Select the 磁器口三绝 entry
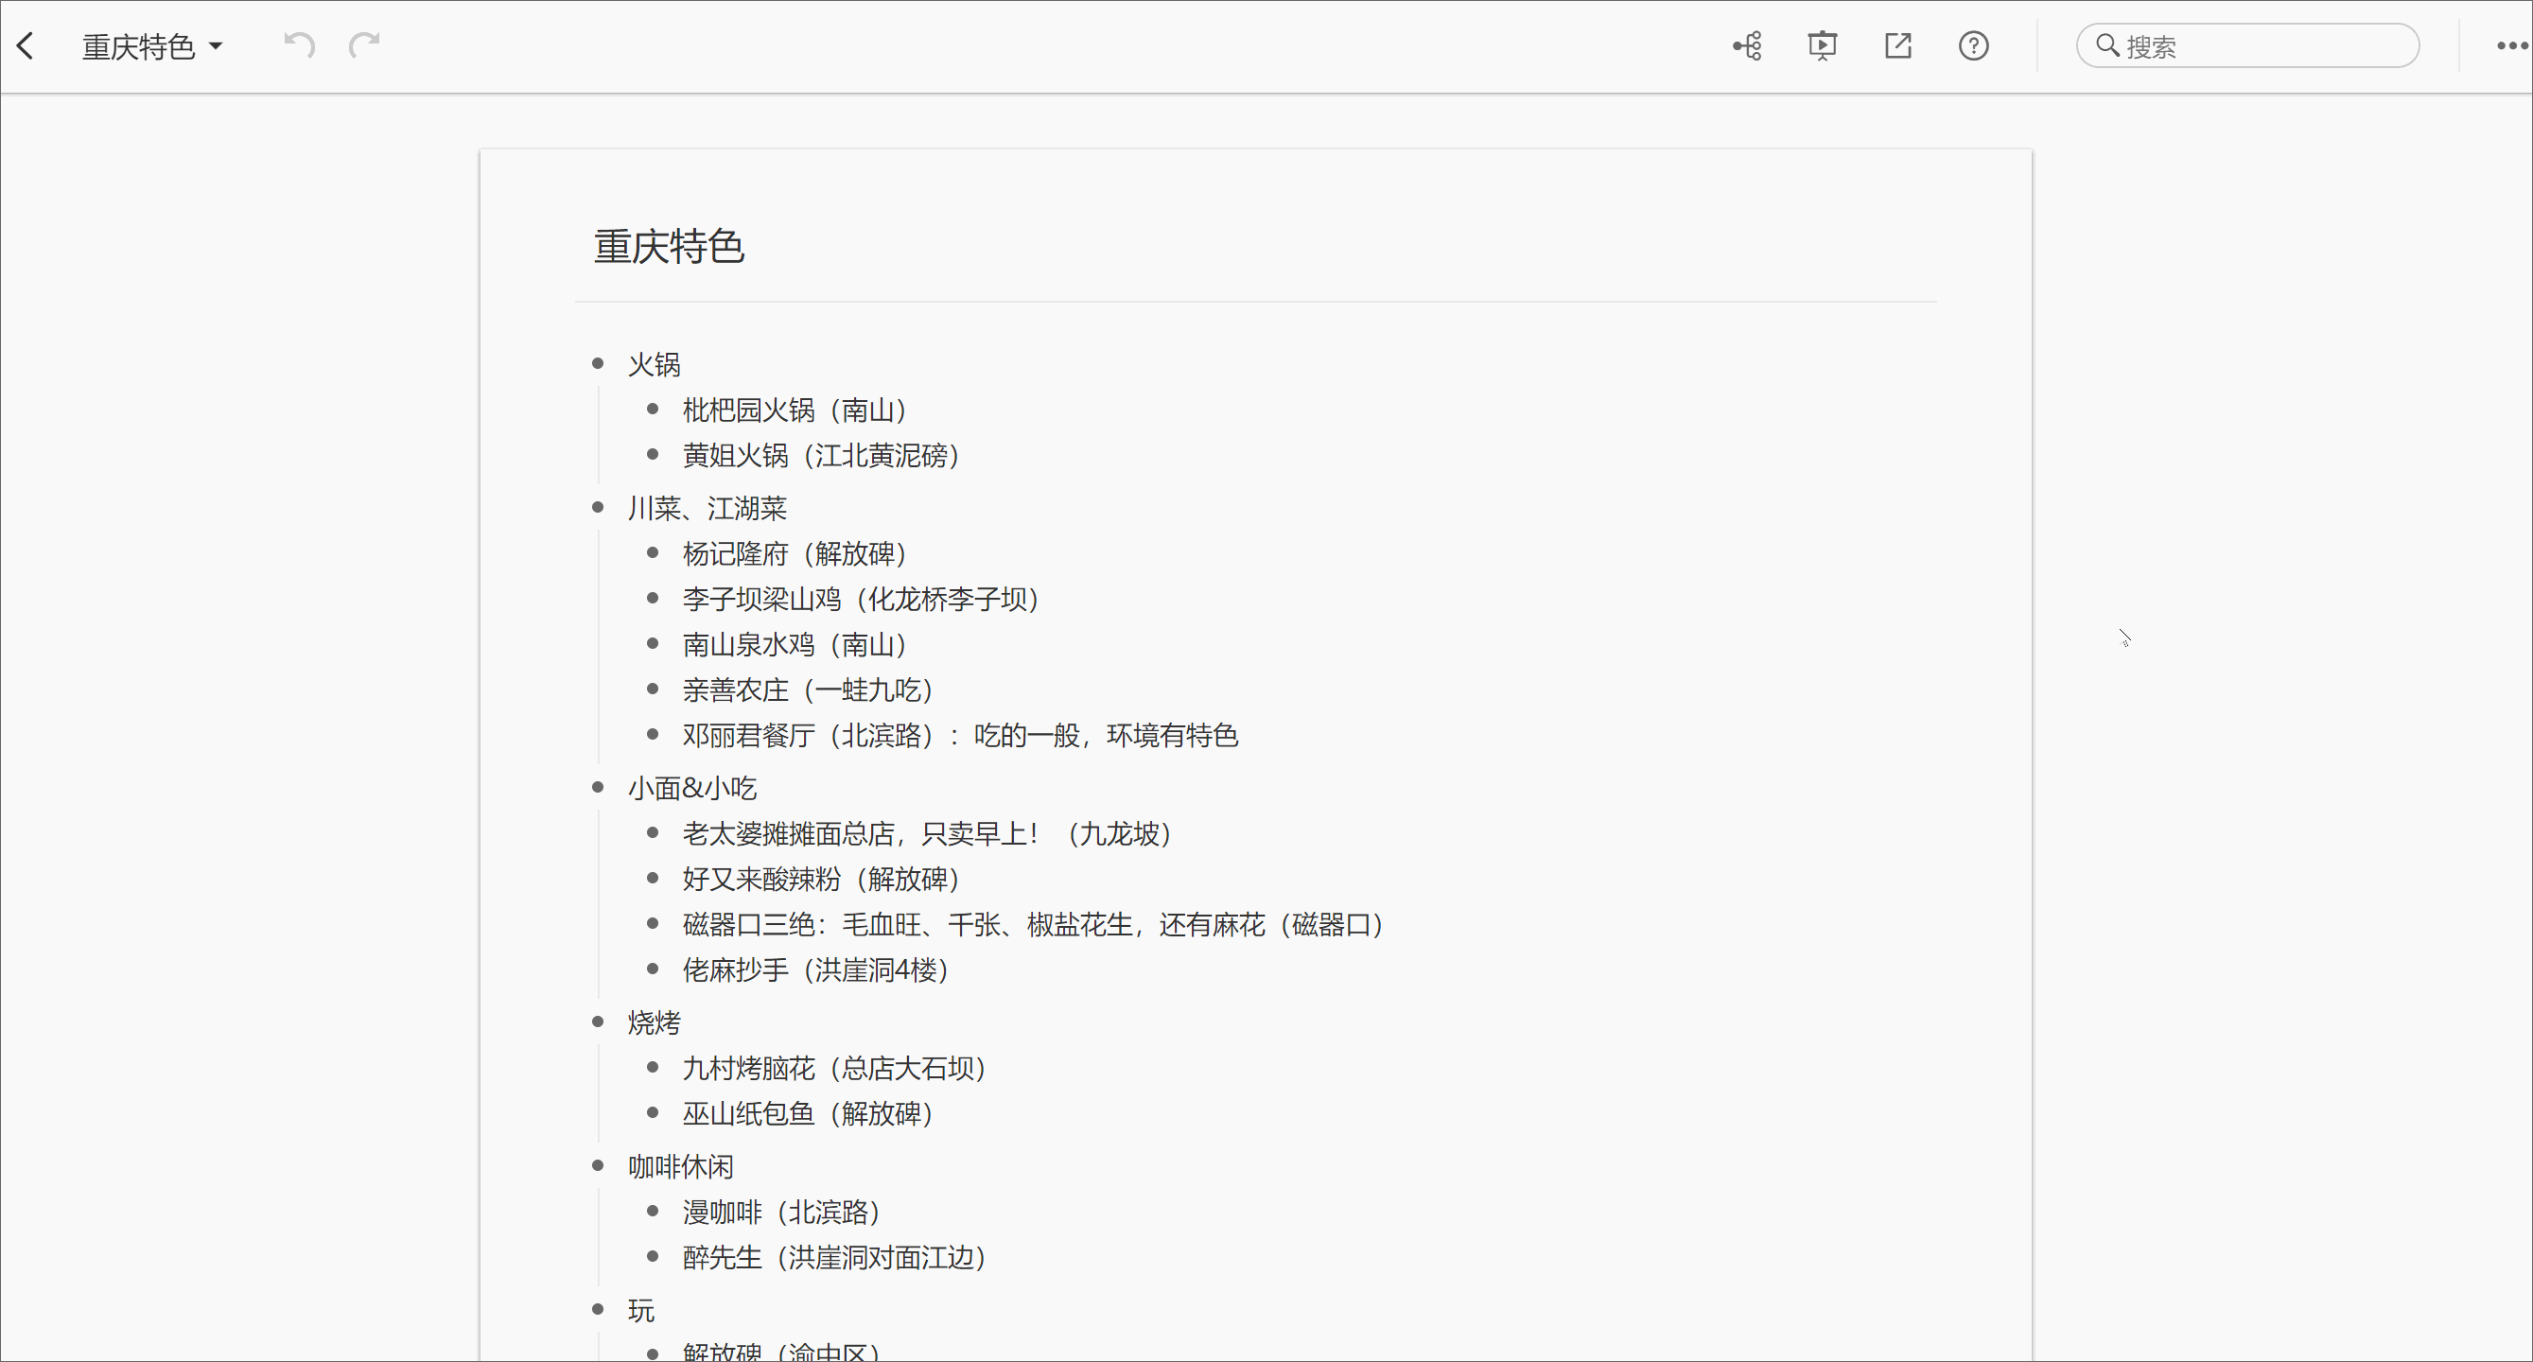Screen dimensions: 2533x1362 pos(1030,924)
